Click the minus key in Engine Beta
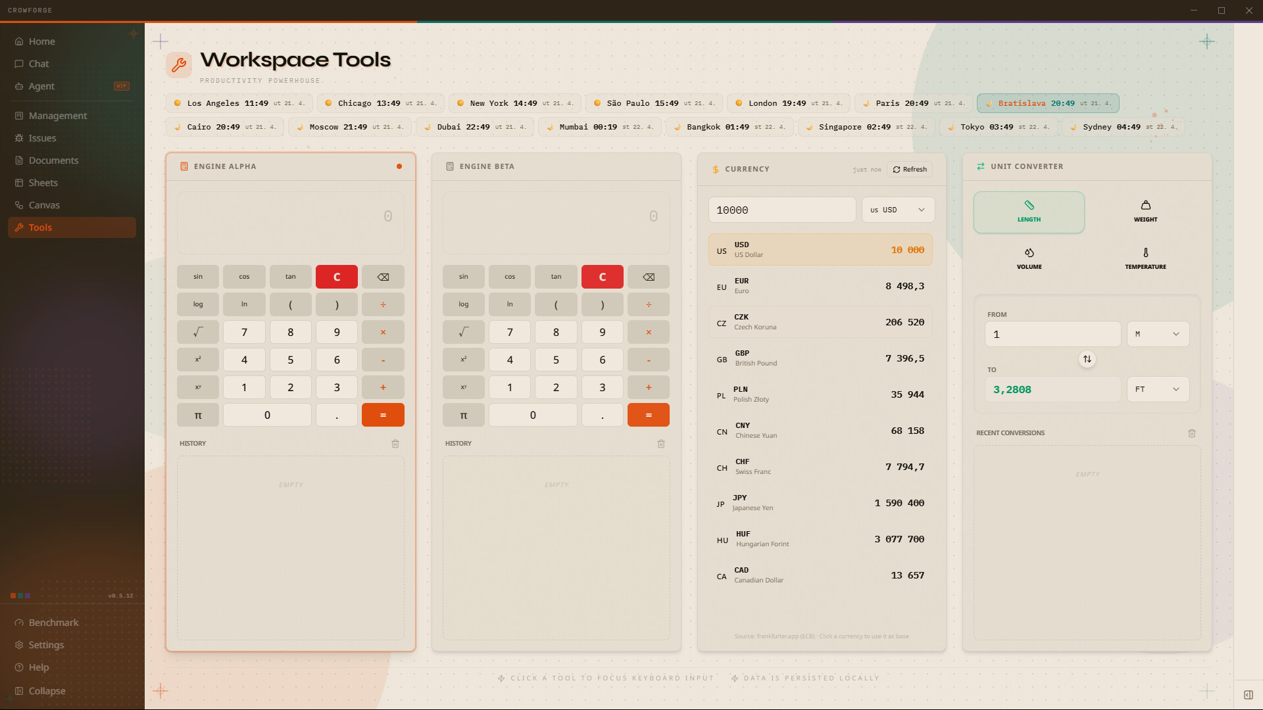Image resolution: width=1263 pixels, height=710 pixels. [x=649, y=360]
